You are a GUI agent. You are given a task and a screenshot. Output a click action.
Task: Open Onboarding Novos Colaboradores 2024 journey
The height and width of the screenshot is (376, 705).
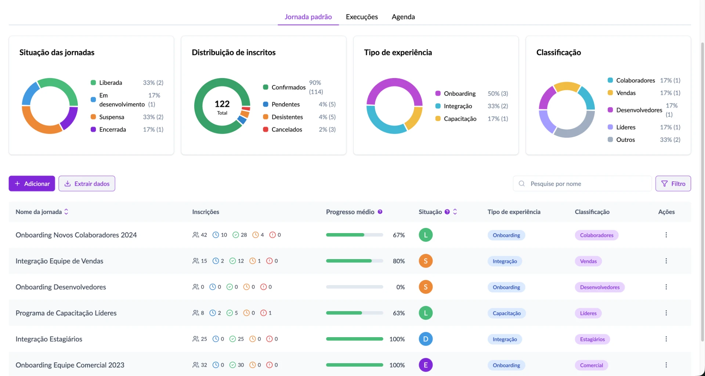(76, 235)
